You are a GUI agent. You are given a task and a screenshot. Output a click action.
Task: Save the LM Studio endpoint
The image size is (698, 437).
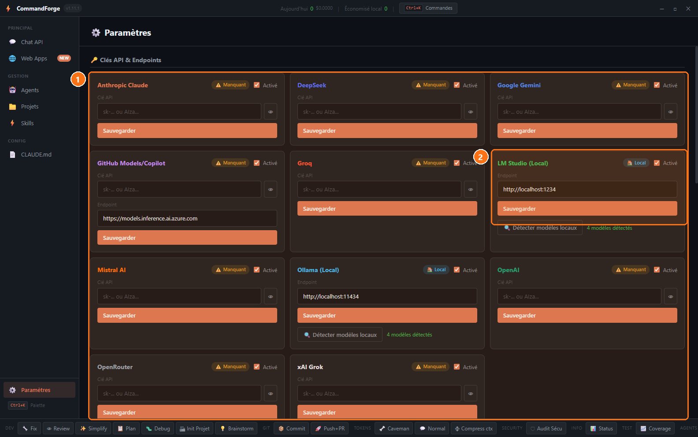587,209
